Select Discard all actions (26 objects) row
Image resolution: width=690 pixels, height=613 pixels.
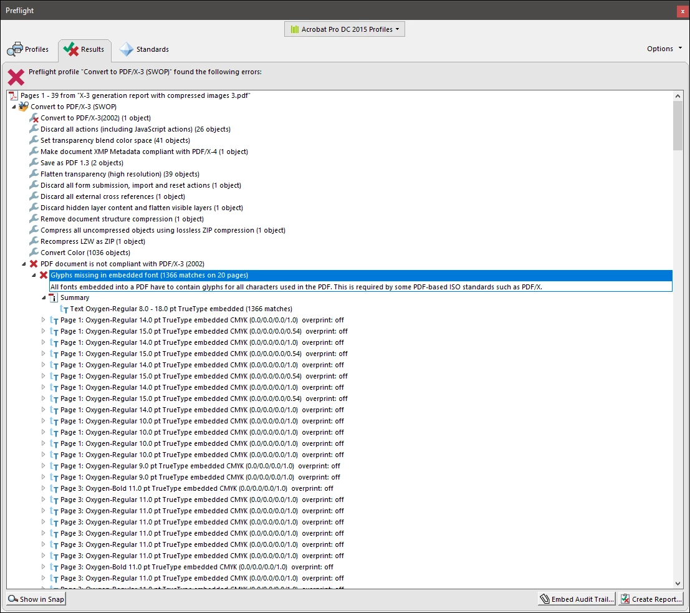[x=135, y=129]
